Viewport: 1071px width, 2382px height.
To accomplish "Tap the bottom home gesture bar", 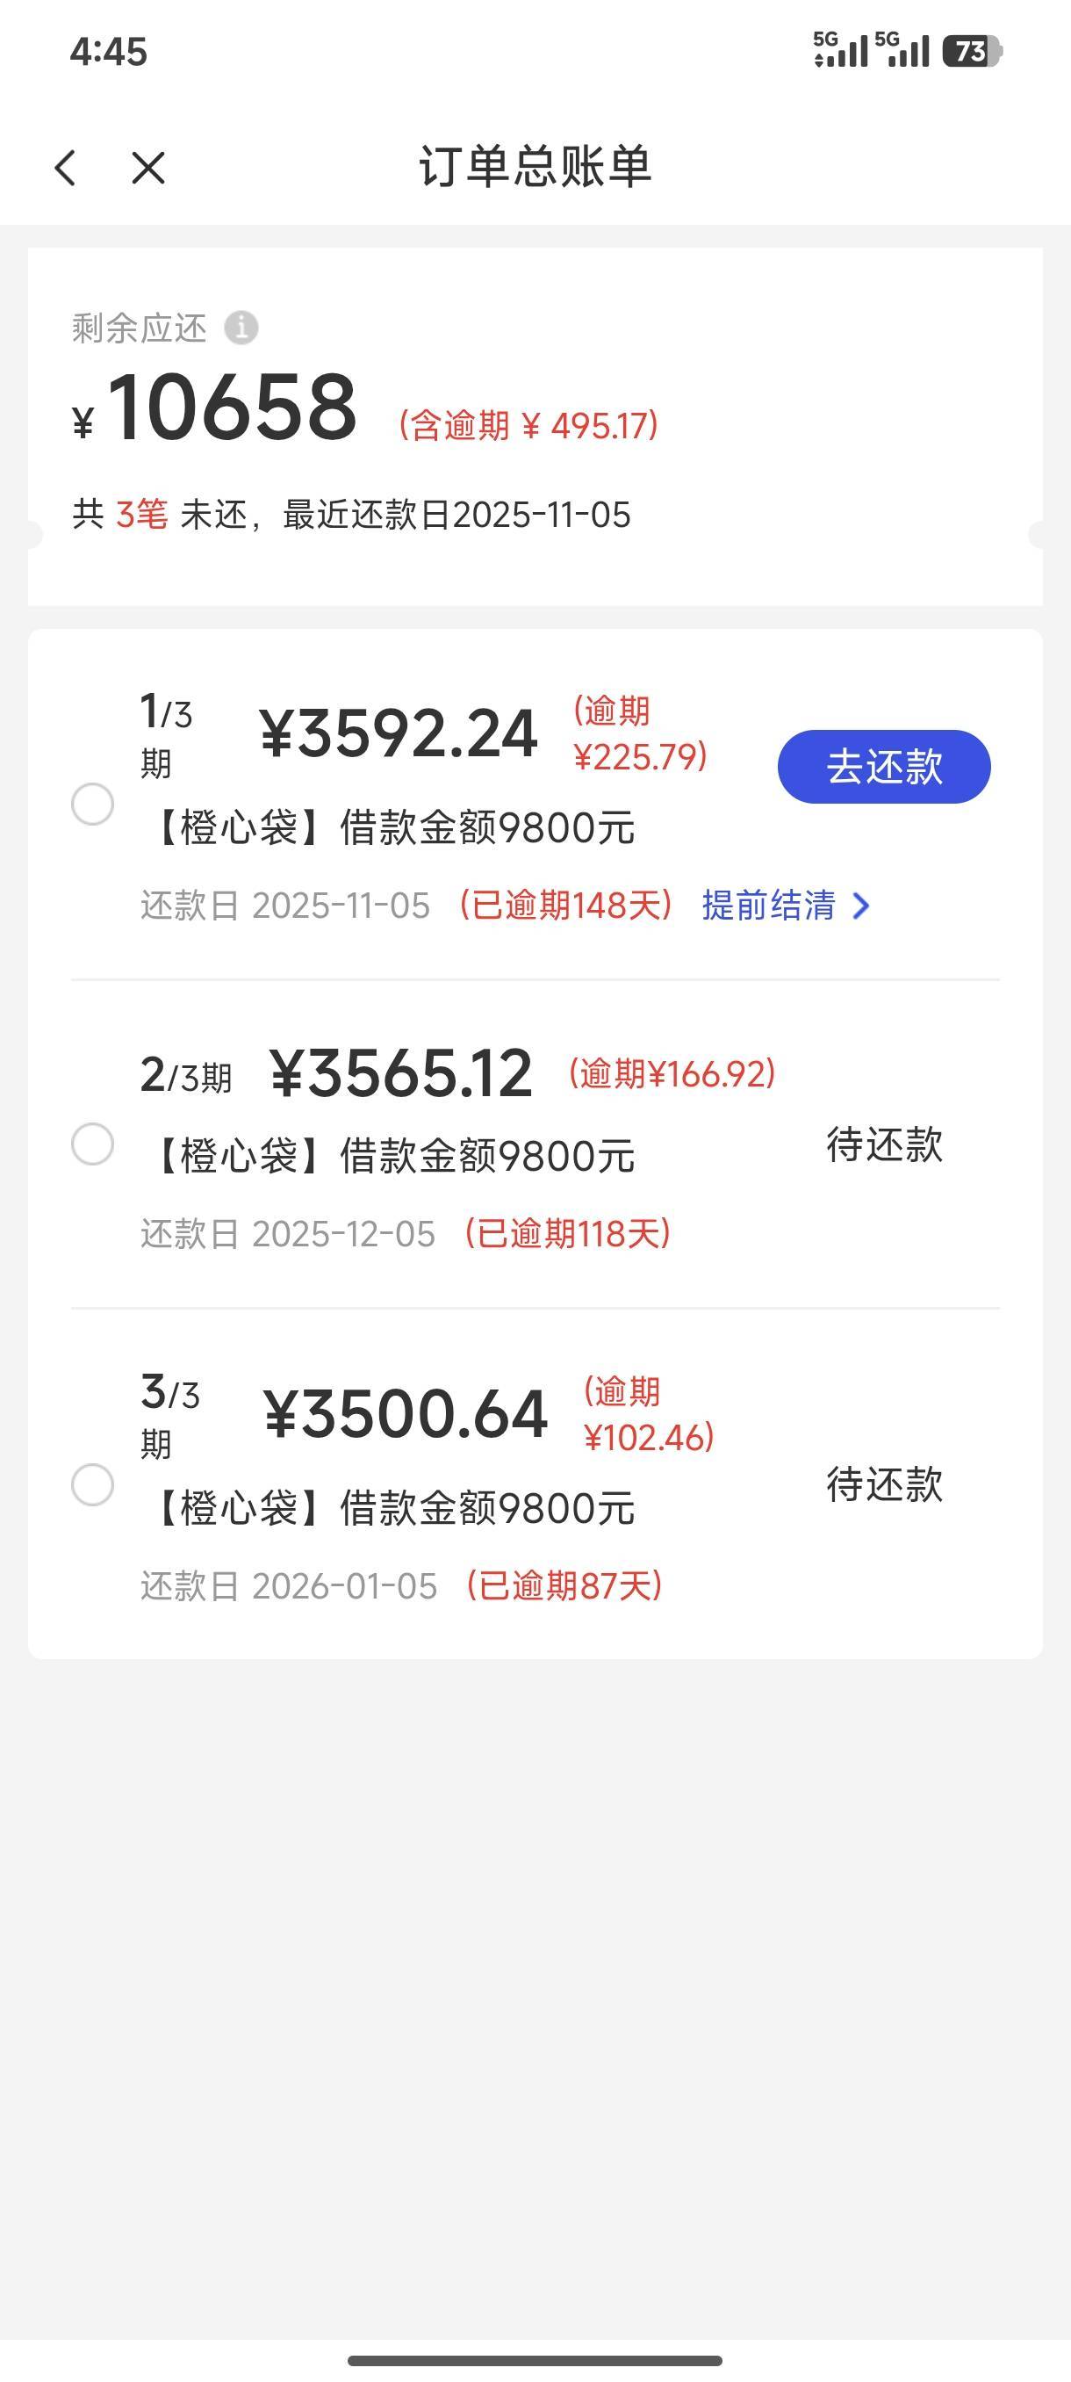I will (x=535, y=2360).
